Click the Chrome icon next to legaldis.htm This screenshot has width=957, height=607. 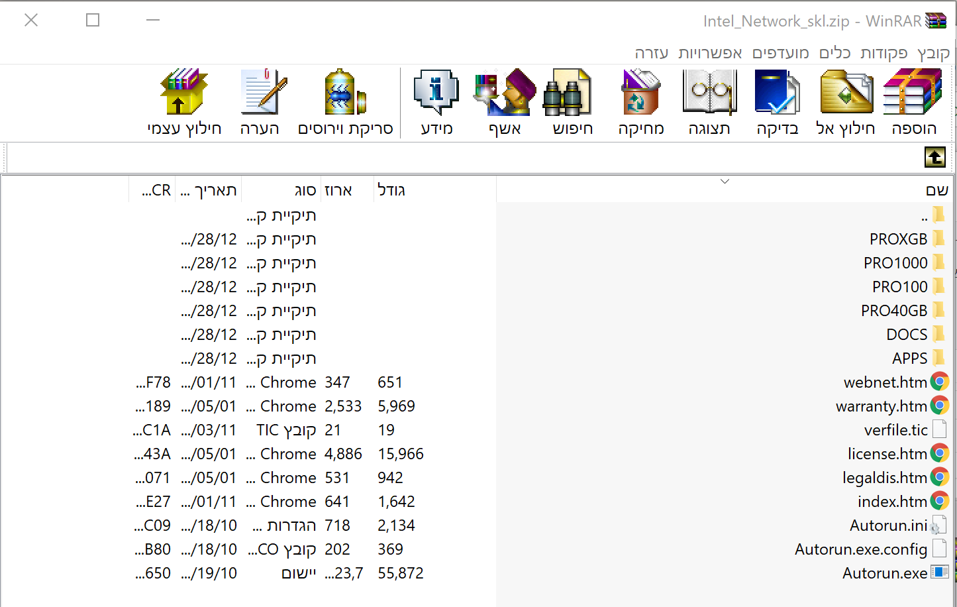940,477
